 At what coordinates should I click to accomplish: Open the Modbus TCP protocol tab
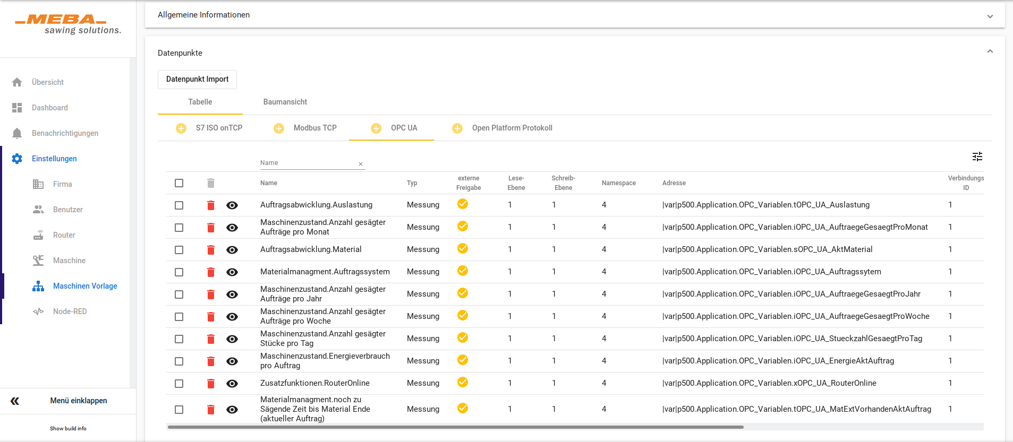(315, 128)
